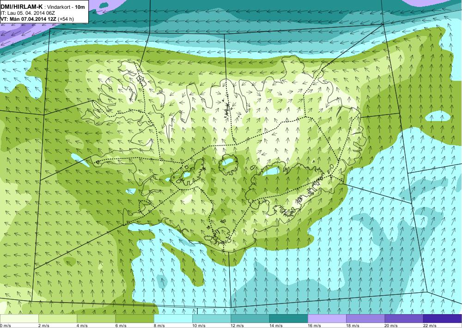
Task: Click the '6 m/s' legend label
Action: coord(121,326)
